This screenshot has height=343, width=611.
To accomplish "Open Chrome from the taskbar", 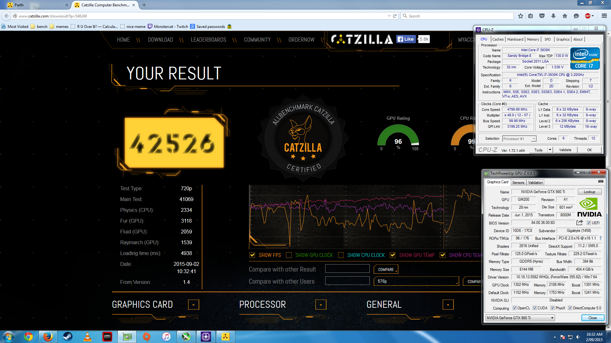I will [x=28, y=337].
